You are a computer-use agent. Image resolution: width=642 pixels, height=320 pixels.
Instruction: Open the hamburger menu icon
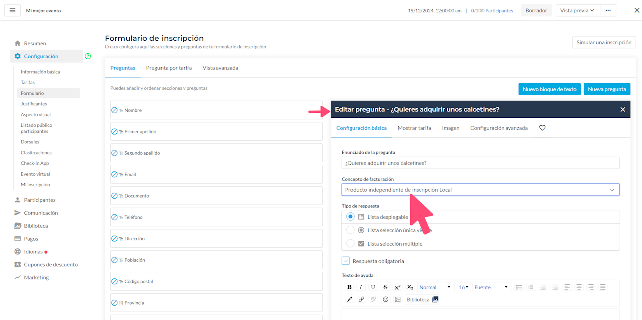tap(13, 10)
